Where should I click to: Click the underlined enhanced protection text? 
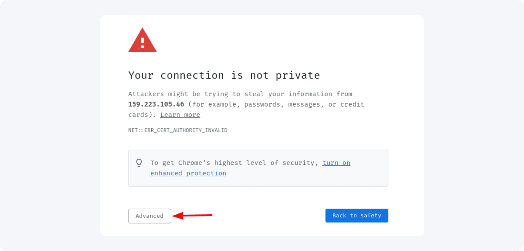[188, 173]
